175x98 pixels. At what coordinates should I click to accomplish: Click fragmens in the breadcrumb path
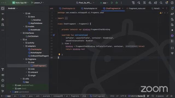pyautogui.click(x=75, y=96)
